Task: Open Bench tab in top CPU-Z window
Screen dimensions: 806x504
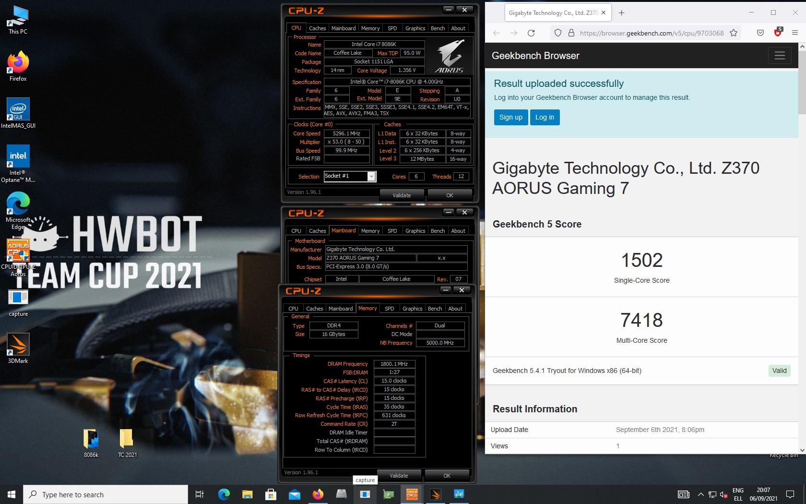Action: (x=438, y=28)
